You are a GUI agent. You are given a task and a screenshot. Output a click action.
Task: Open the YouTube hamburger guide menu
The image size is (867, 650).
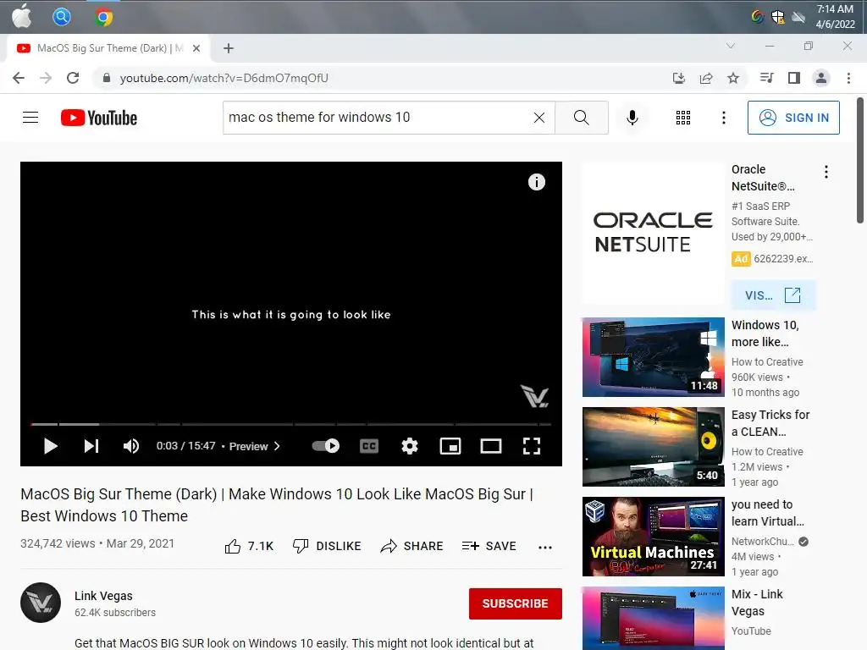point(30,117)
